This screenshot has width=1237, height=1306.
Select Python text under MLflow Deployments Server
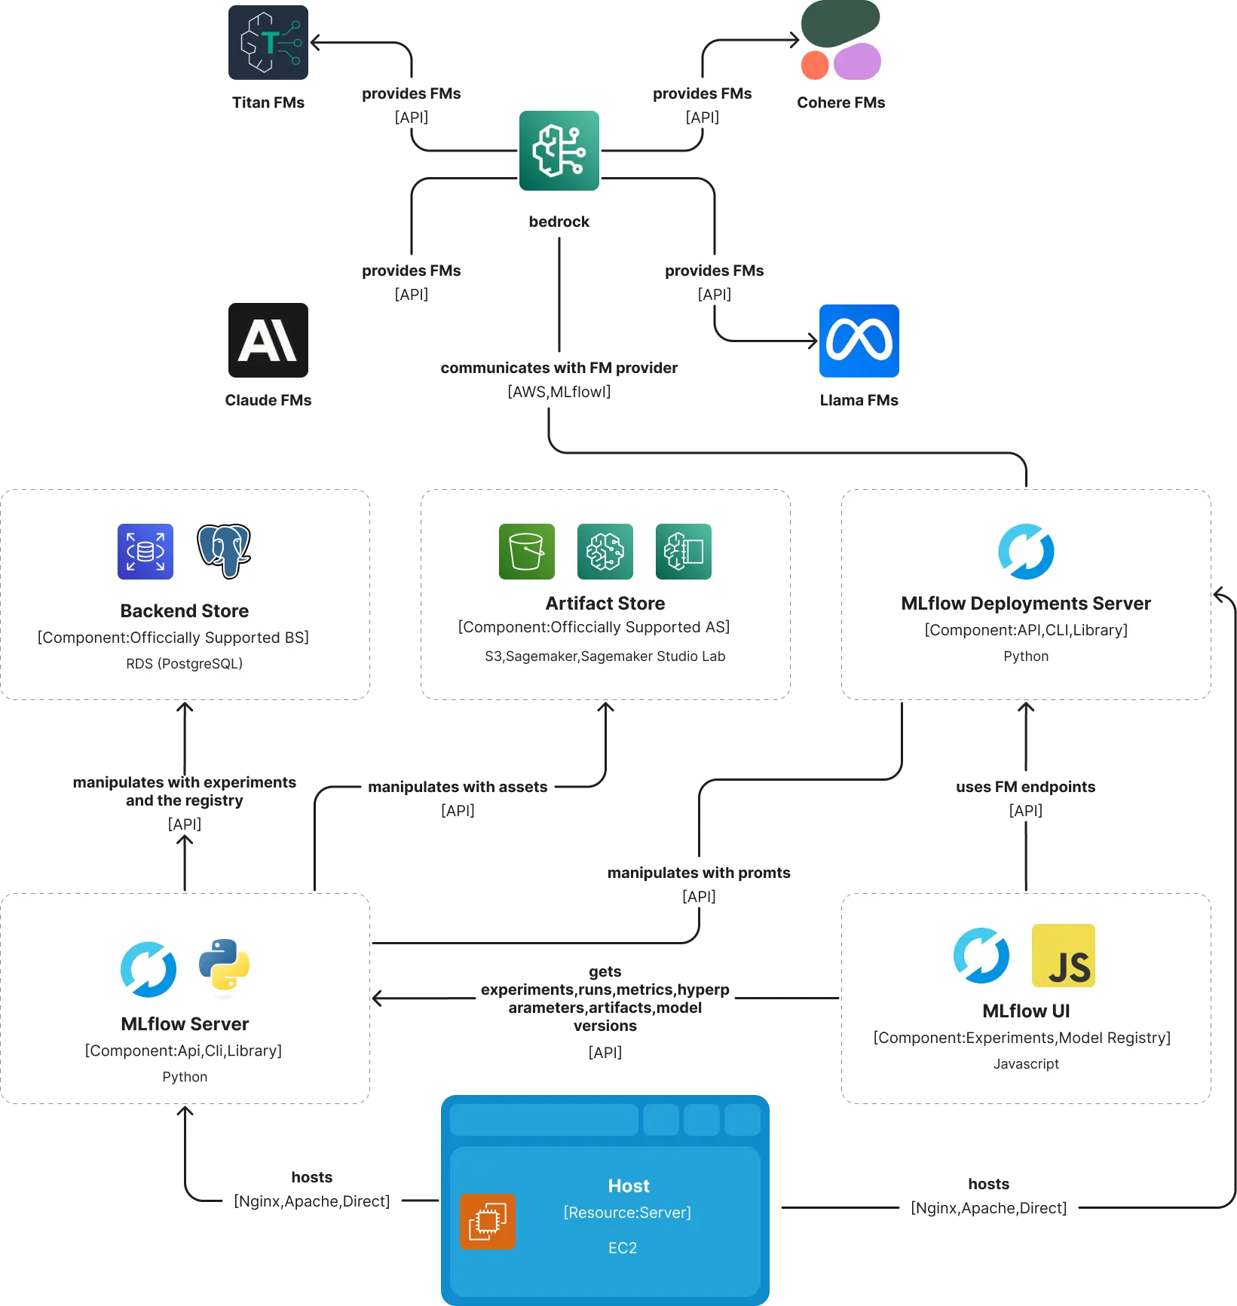click(x=1026, y=656)
